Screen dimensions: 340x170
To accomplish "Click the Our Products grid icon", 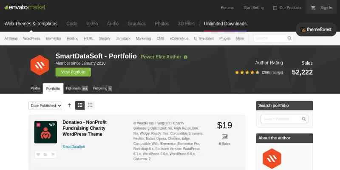I will 275,8.
